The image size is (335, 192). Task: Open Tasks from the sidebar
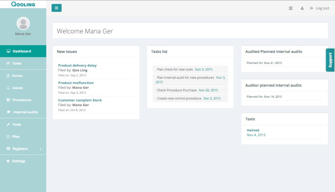pyautogui.click(x=17, y=64)
